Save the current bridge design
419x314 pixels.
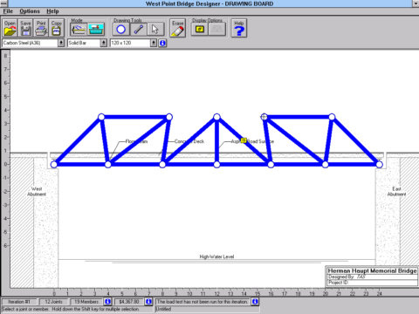[x=25, y=28]
